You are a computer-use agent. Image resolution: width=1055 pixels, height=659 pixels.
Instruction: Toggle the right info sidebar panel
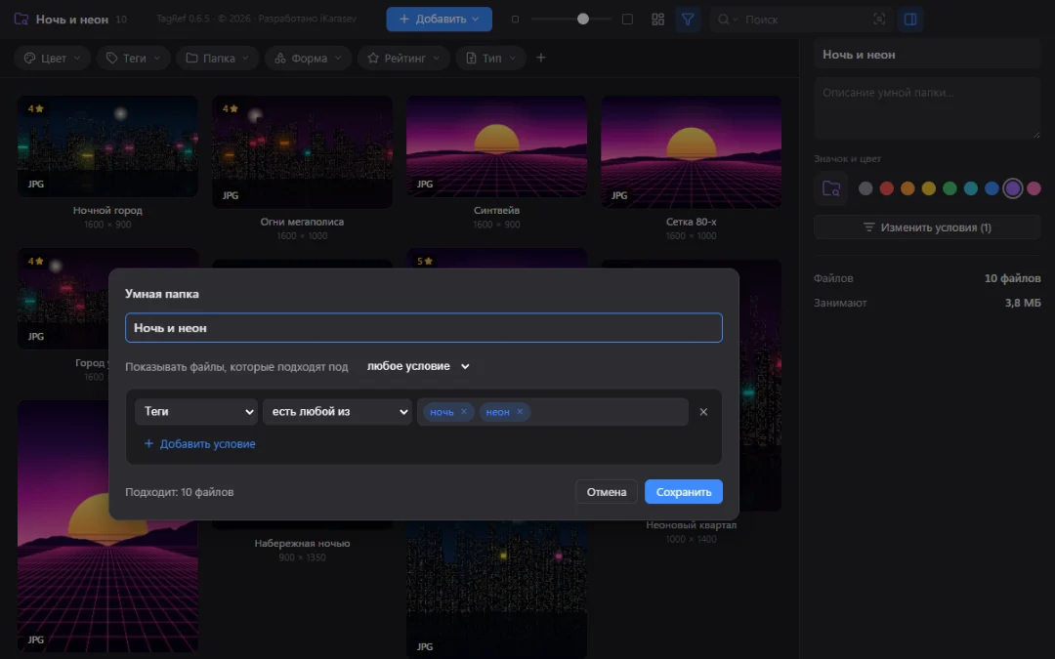click(910, 20)
